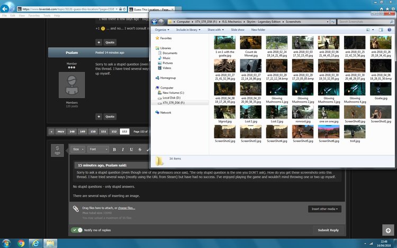Open the browser File menu
This screenshot has width=397, height=248.
[x=5, y=16]
